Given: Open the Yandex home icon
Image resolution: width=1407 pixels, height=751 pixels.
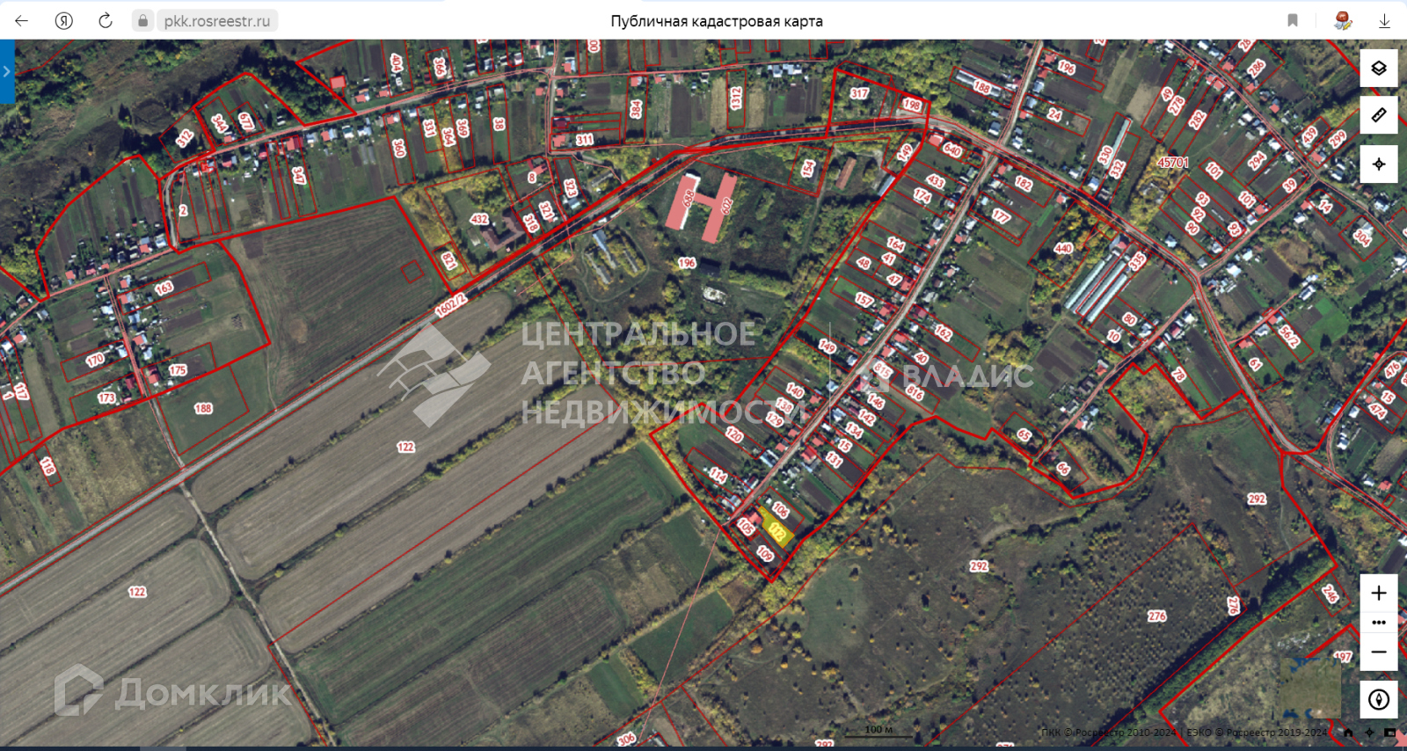Looking at the screenshot, I should [x=63, y=20].
